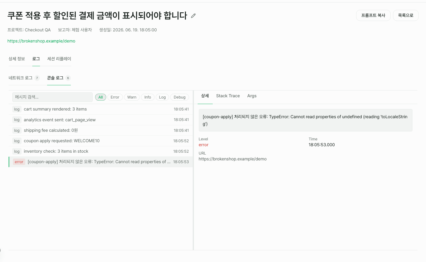This screenshot has width=426, height=262.
Task: Click the pencil edit icon beside the title
Action: (x=193, y=16)
